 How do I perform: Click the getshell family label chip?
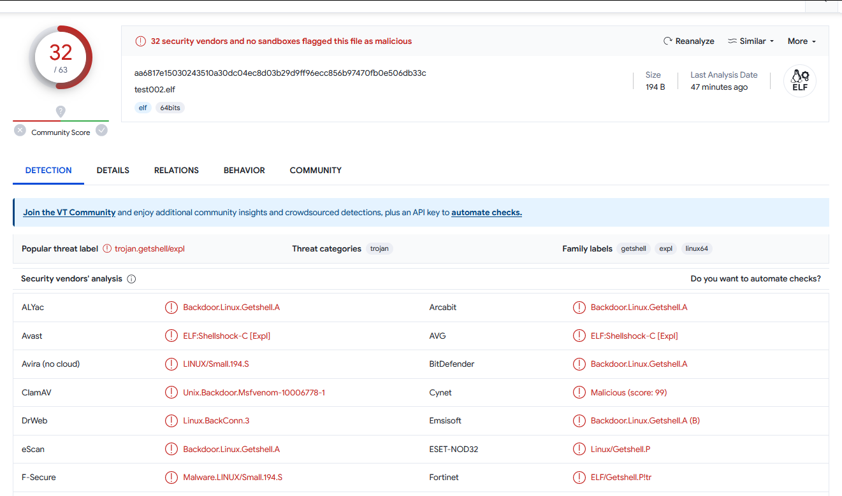click(634, 249)
